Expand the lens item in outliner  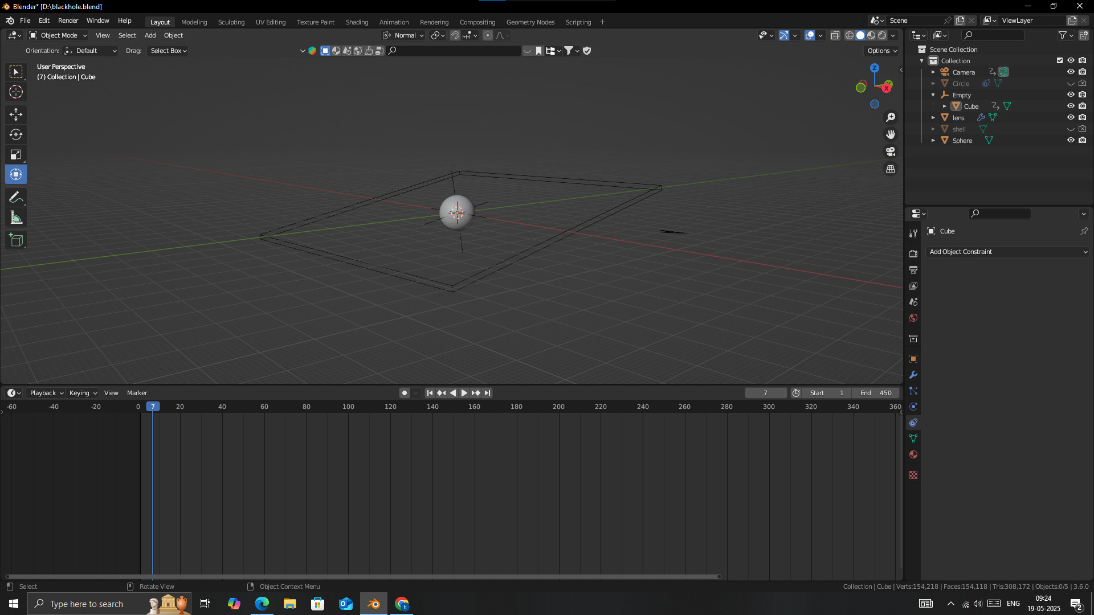click(x=933, y=118)
